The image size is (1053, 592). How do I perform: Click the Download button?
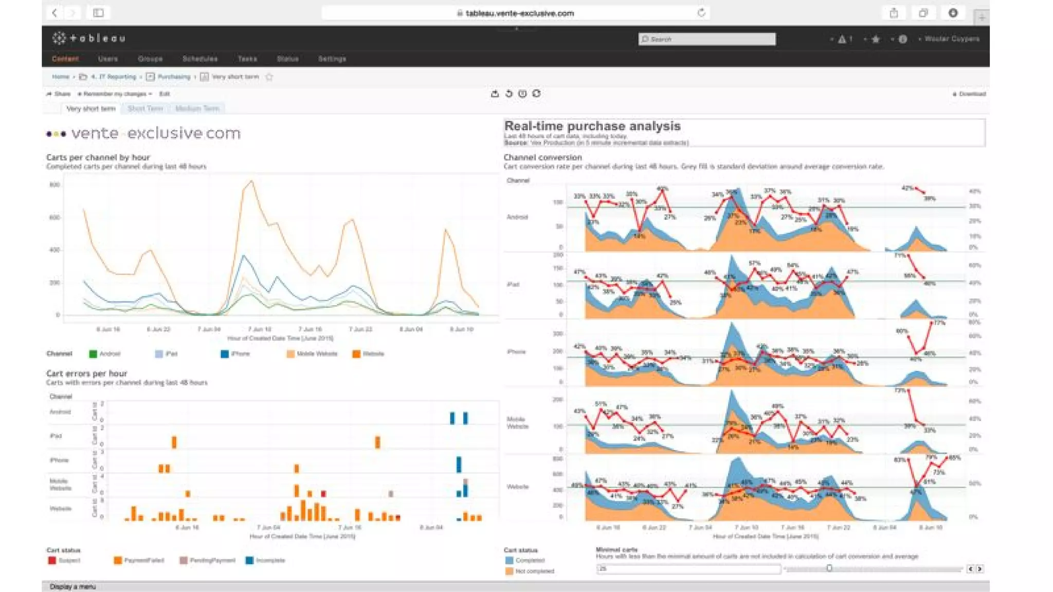pyautogui.click(x=970, y=94)
